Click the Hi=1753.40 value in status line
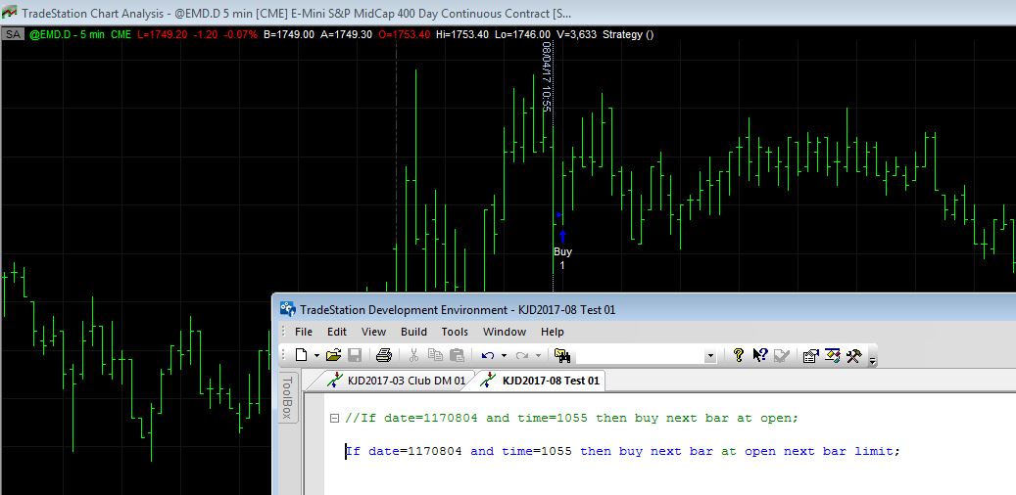This screenshot has width=1016, height=495. pyautogui.click(x=462, y=34)
